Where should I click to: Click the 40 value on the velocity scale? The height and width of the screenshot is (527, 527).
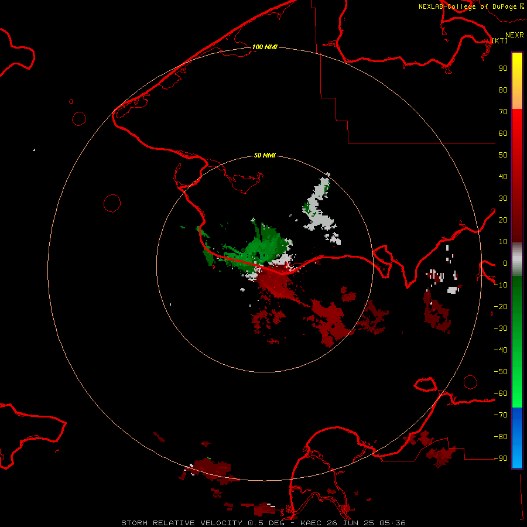tap(503, 176)
